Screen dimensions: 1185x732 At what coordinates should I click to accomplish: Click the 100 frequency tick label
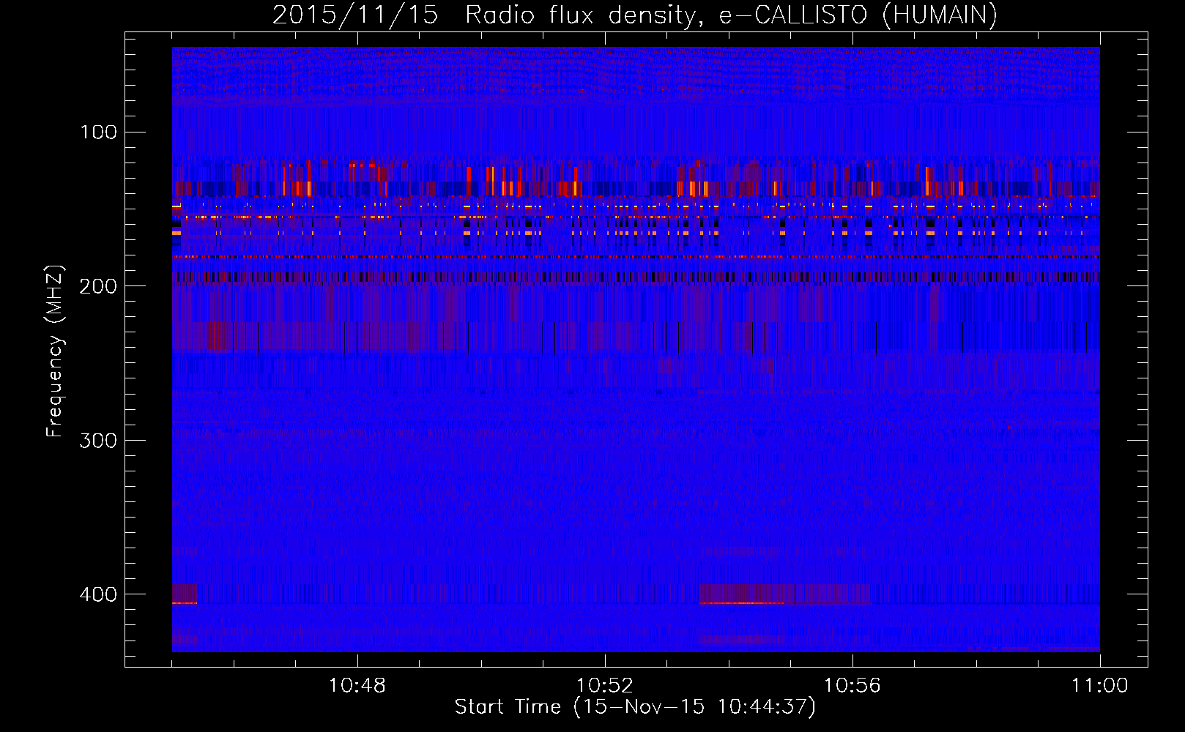pyautogui.click(x=99, y=132)
